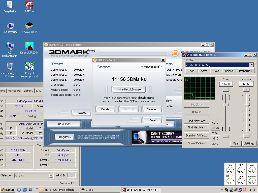Click the Mem button in ATITool
This screenshot has height=193, width=258.
click(x=236, y=143)
